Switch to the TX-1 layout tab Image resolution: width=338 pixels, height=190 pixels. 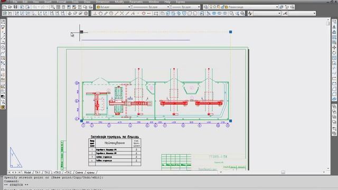37,173
